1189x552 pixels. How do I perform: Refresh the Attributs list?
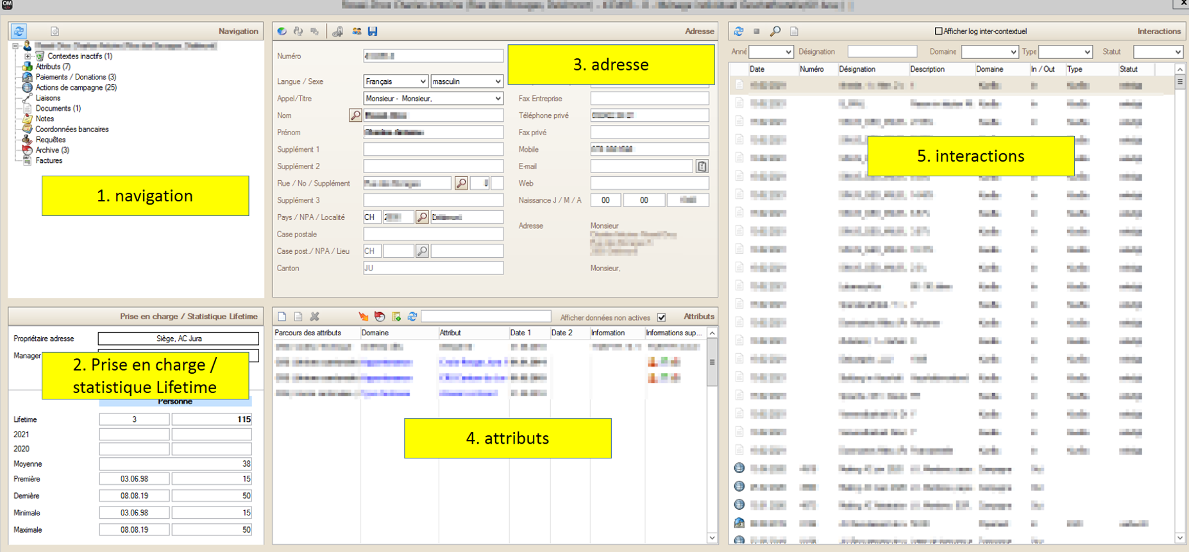tap(412, 317)
